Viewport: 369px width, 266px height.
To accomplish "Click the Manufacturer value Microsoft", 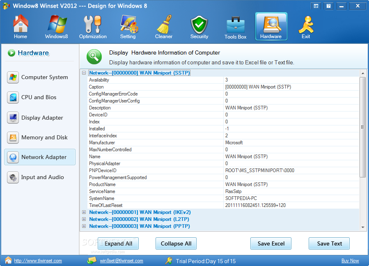I will click(234, 143).
